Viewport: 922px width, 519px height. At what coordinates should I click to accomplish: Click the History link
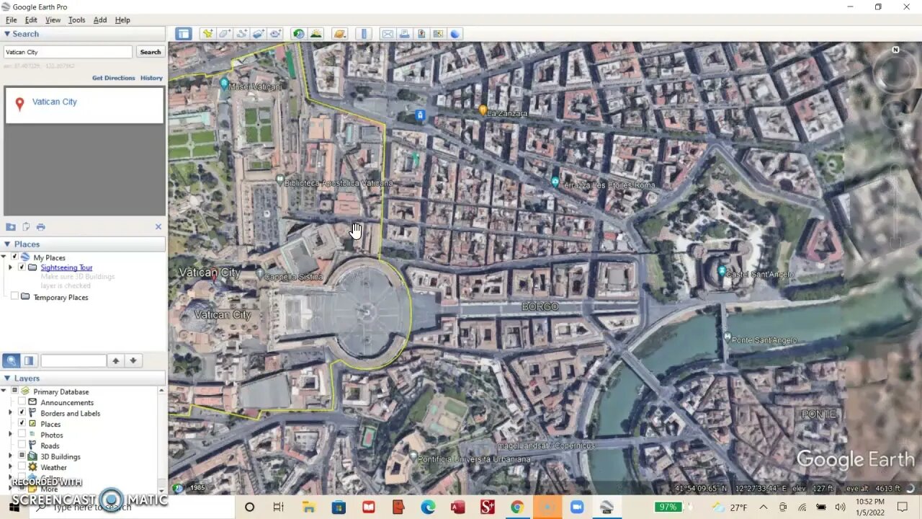(151, 78)
